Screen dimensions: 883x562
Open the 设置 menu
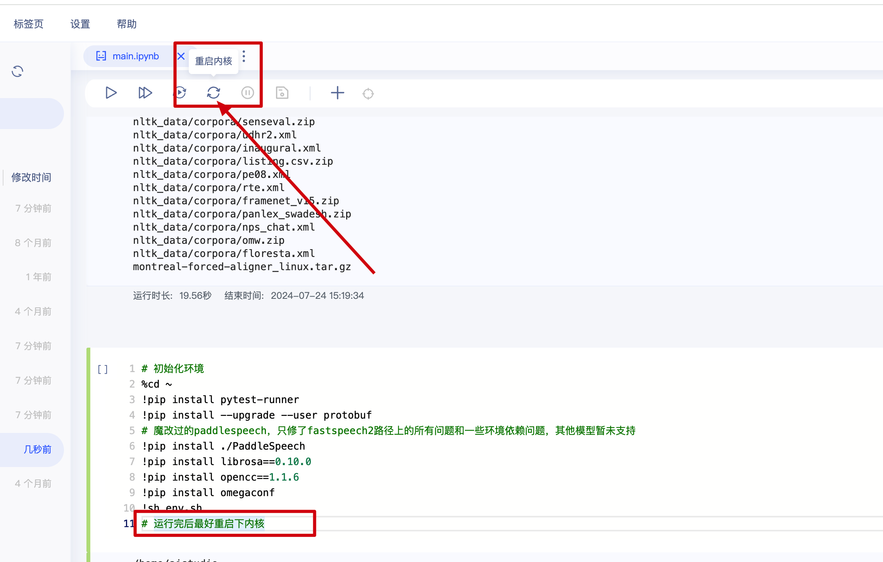point(80,24)
